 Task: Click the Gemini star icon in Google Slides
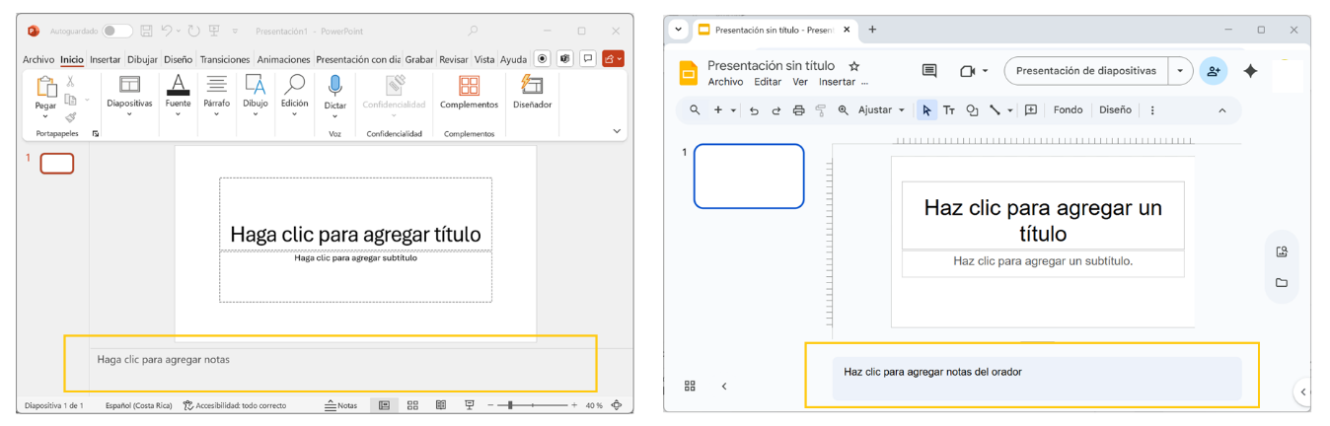(x=1250, y=71)
